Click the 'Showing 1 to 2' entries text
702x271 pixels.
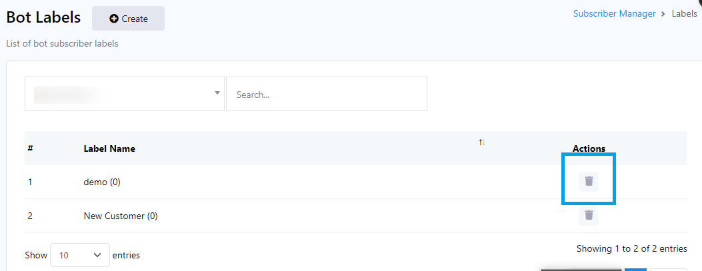631,248
